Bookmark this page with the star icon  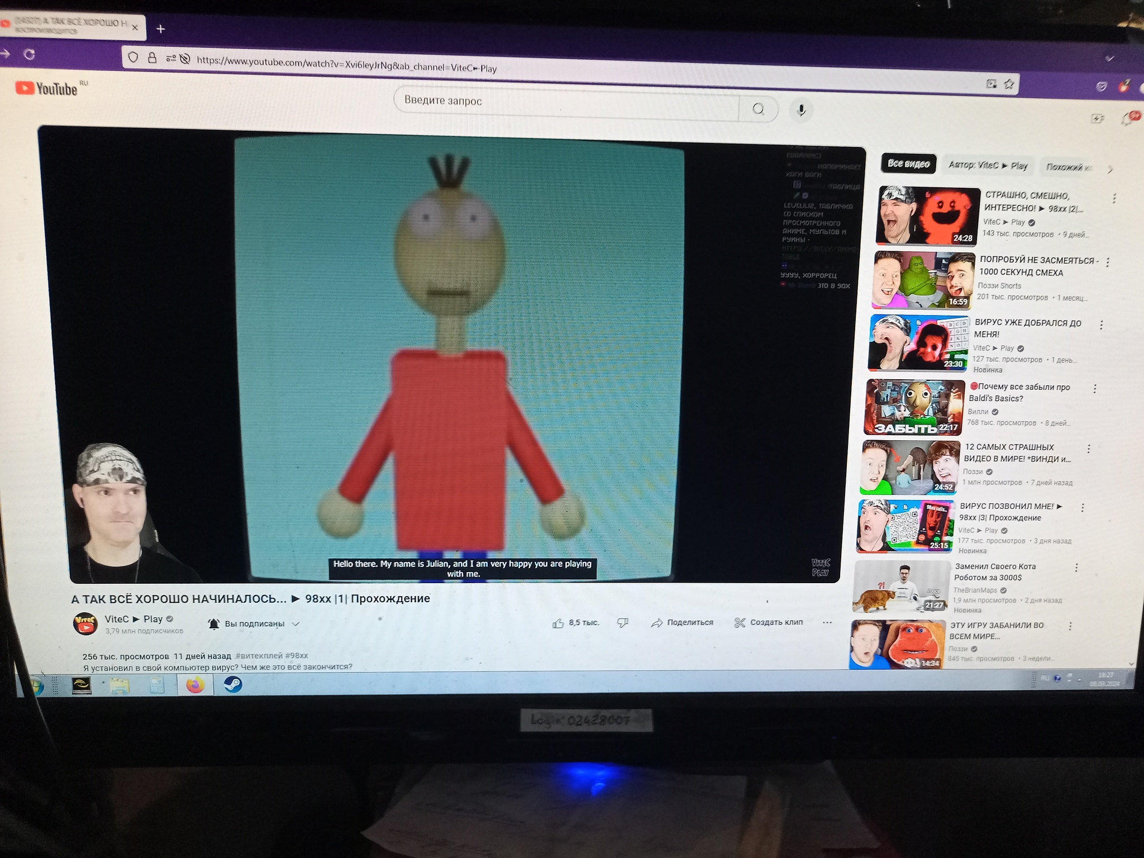click(x=1009, y=84)
